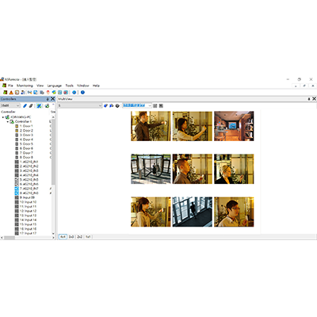Screen dimensions: 317x317
Task: Click the grid layout icon beside layout dropdown
Action: pyautogui.click(x=155, y=105)
